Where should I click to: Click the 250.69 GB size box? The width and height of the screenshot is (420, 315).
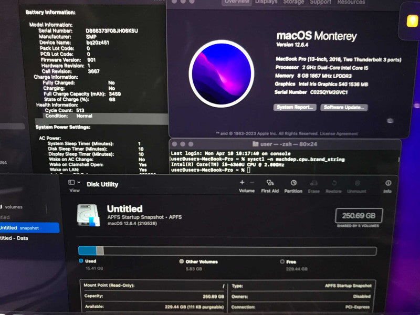click(x=359, y=216)
